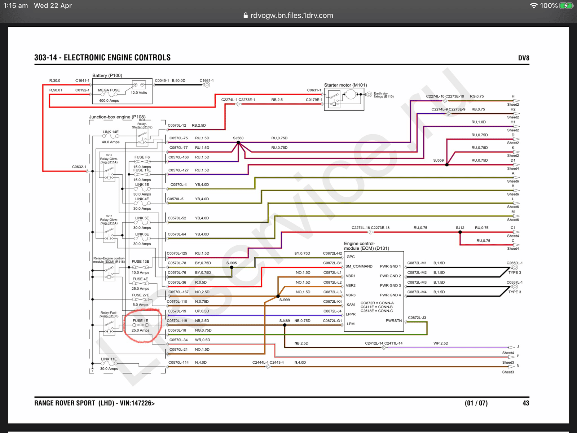This screenshot has height=433, width=577.
Task: Tap the DV8 label at top right
Action: coord(524,58)
